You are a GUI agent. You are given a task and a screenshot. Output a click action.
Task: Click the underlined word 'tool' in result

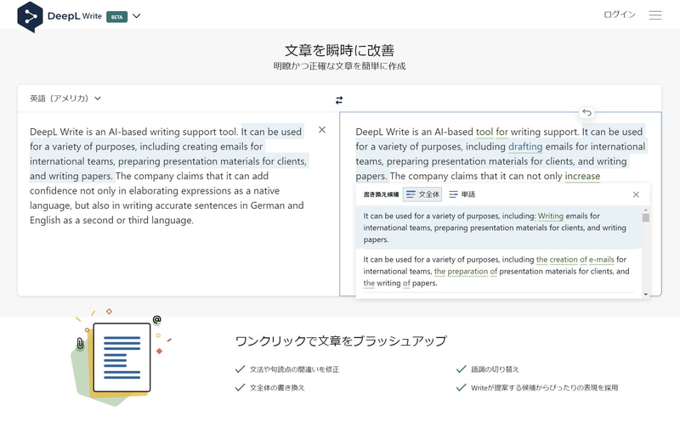click(x=484, y=132)
